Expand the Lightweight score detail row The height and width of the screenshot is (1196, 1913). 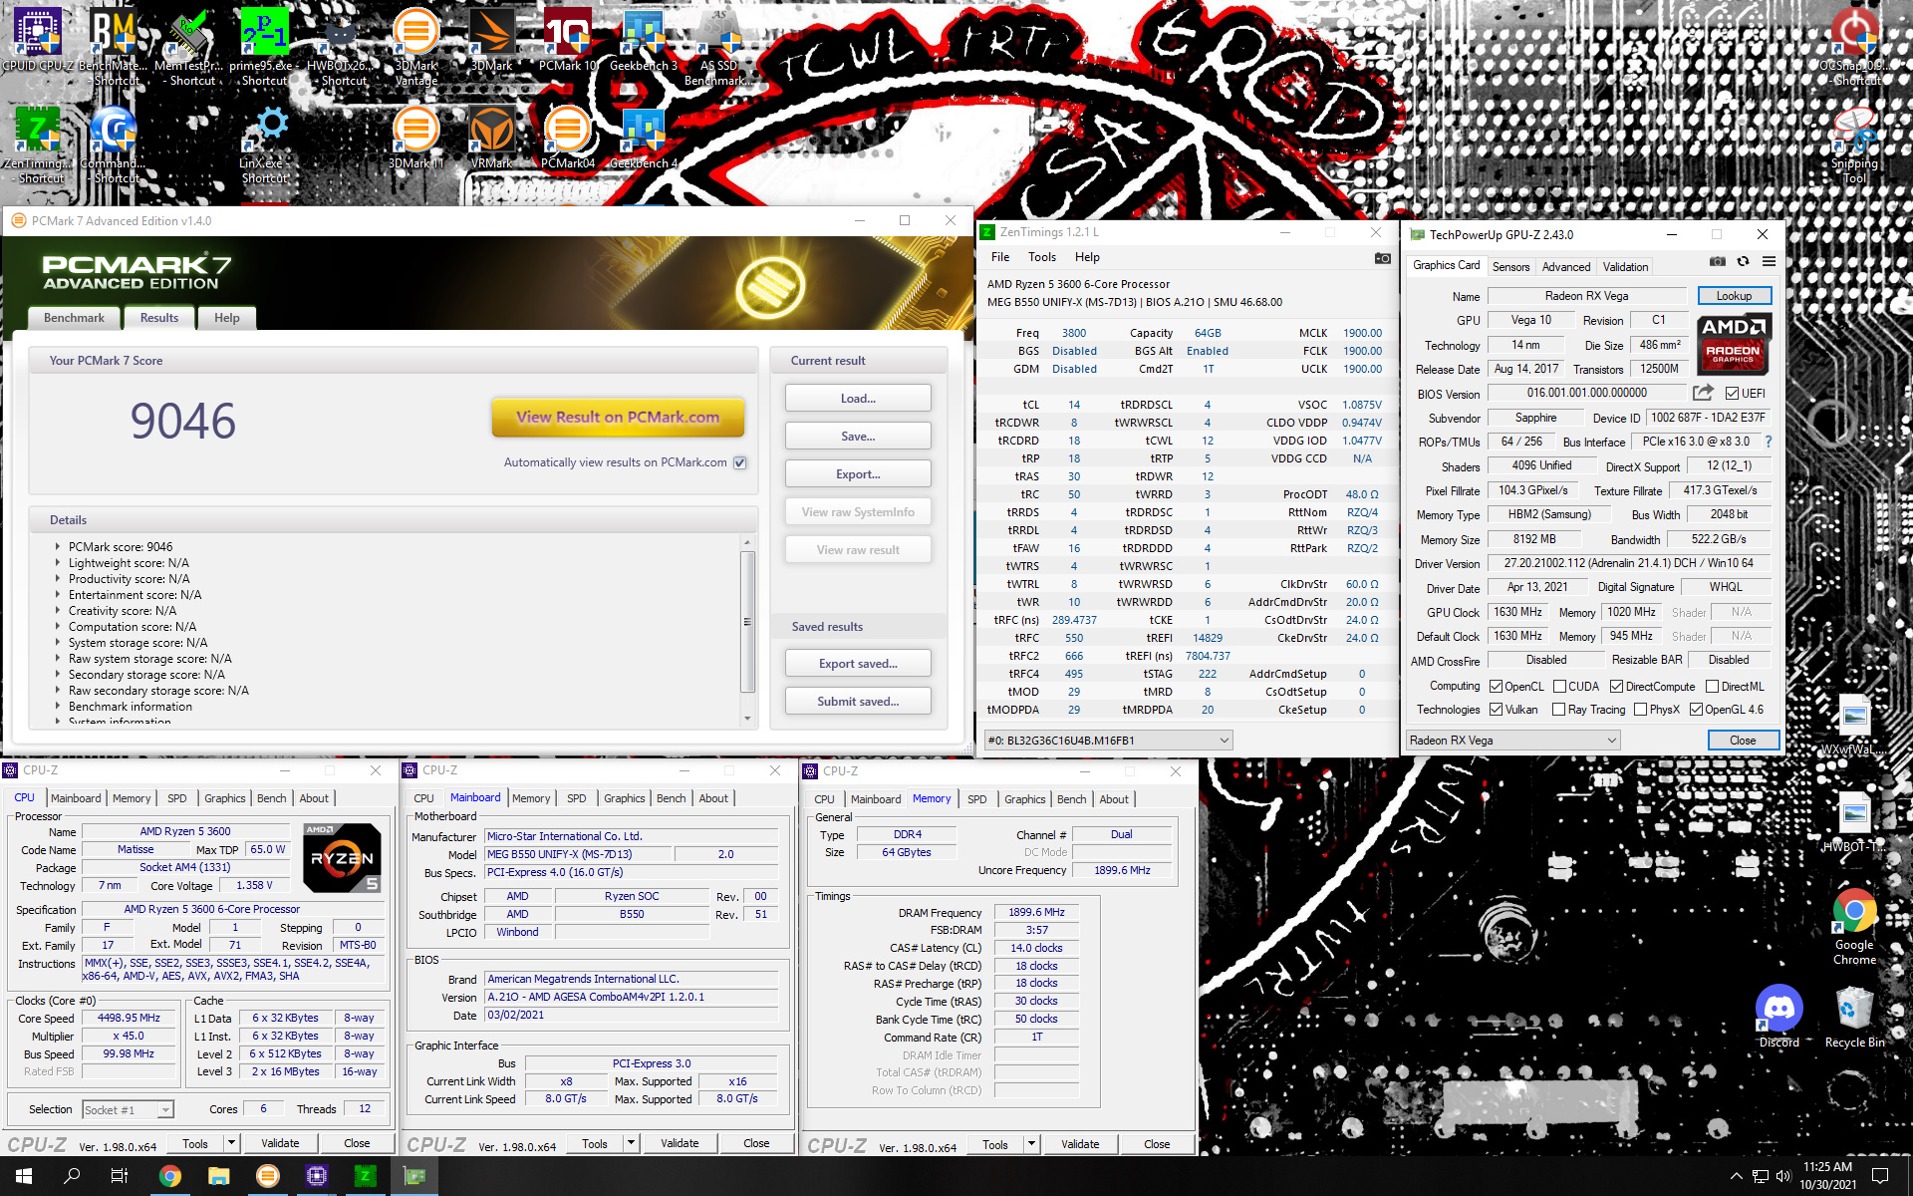coord(57,563)
